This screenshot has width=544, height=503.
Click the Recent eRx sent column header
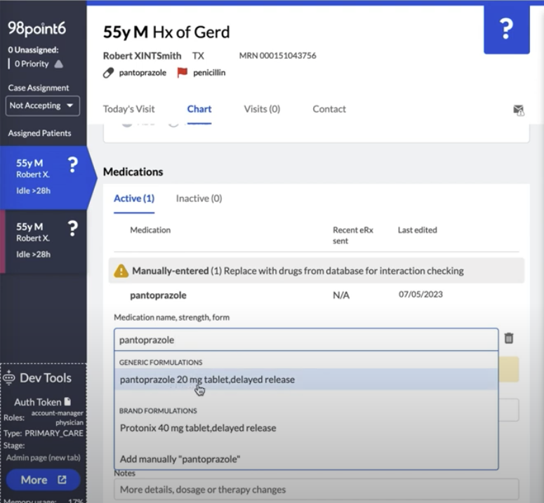click(x=353, y=236)
